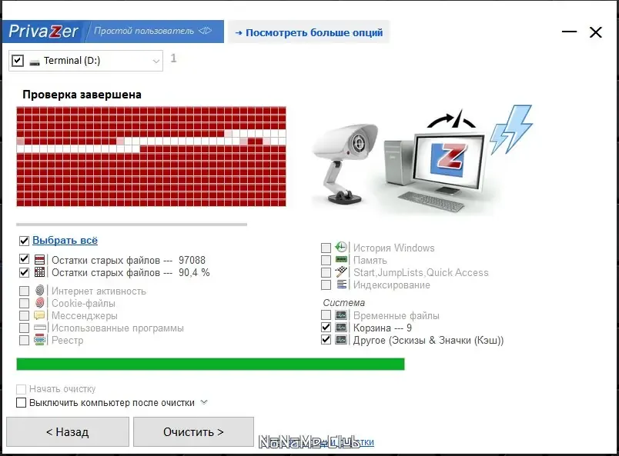
Task: Click the Реестр registry icon
Action: click(39, 340)
